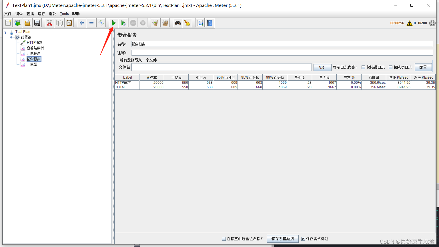Click the greyed Stop icon

click(x=133, y=23)
